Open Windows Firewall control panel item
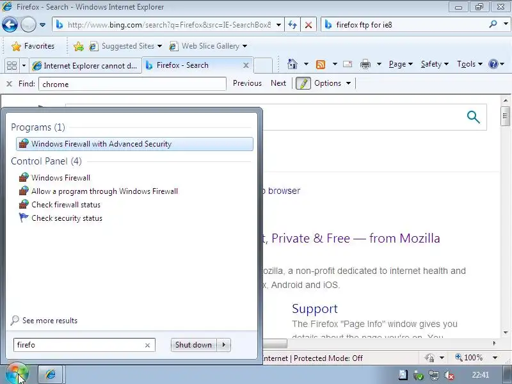 point(61,178)
